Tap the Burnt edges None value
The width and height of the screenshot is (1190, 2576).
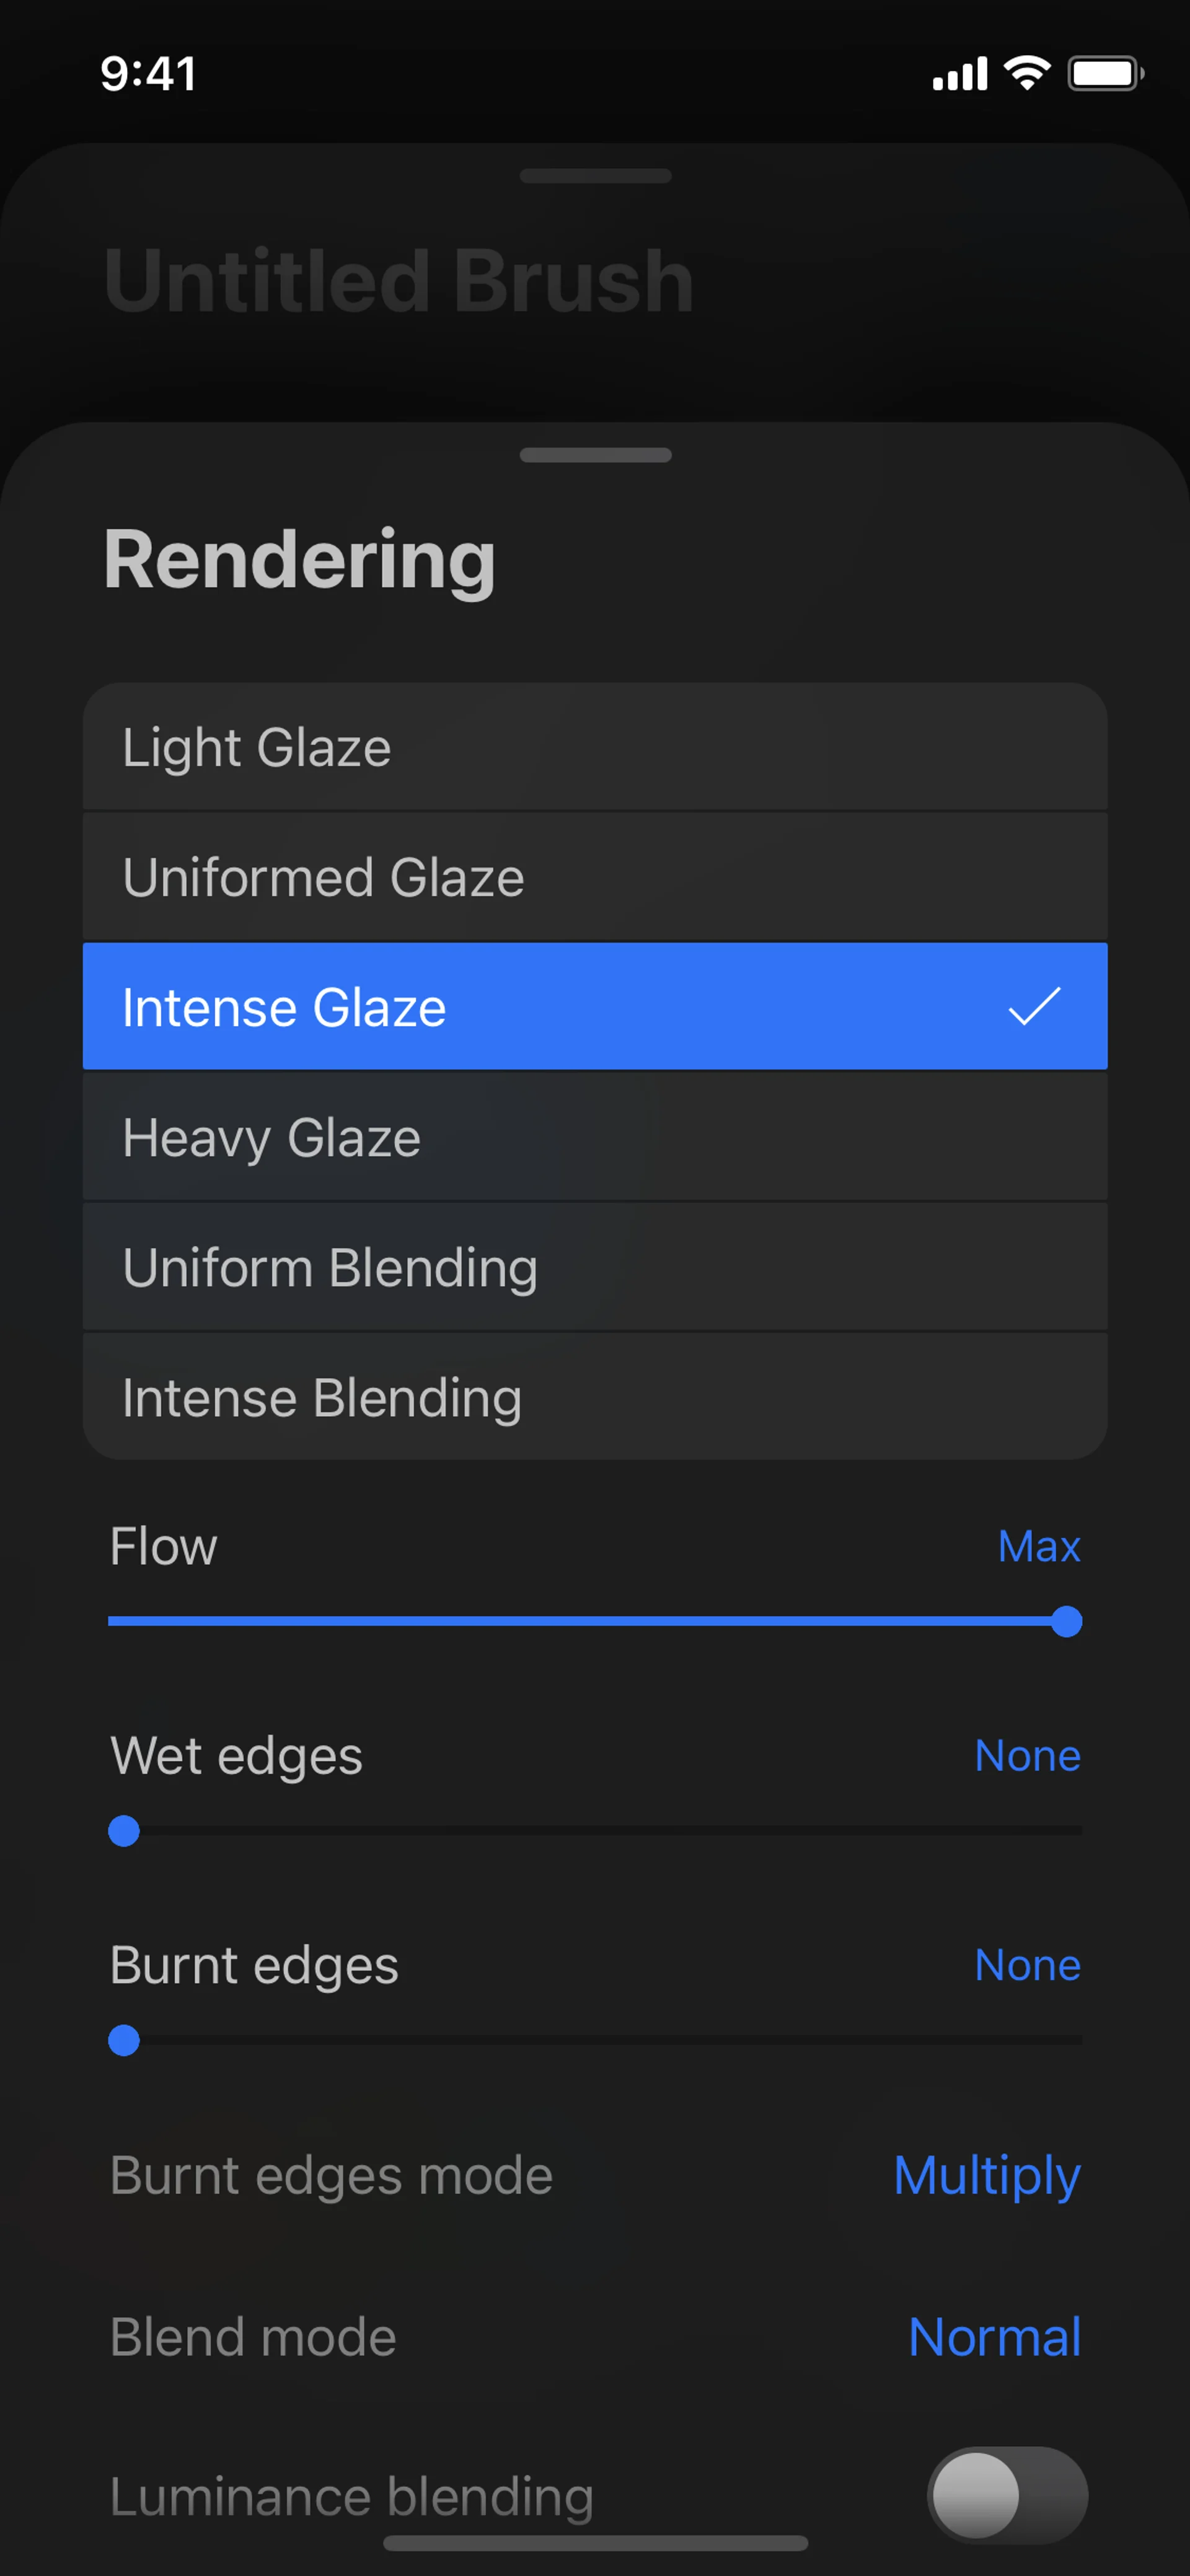tap(1027, 1964)
